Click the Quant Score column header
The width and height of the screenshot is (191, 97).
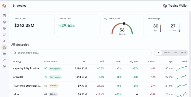coord(51,61)
